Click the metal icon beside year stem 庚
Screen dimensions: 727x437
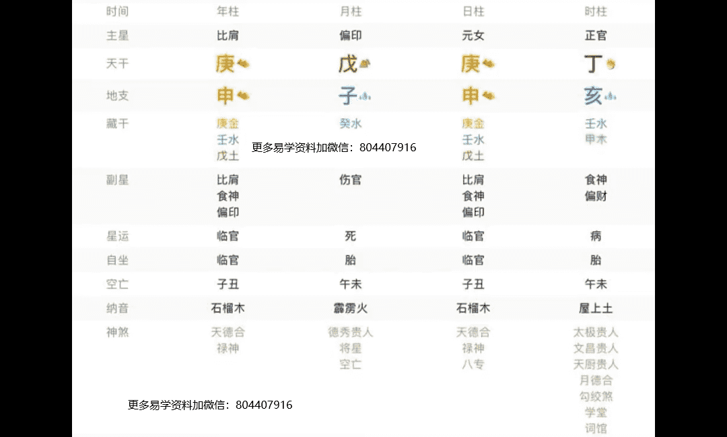tap(242, 64)
